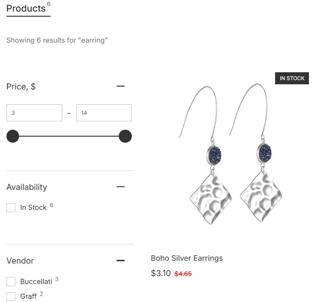Click the $3.10 sale price
321x302 pixels.
161,273
